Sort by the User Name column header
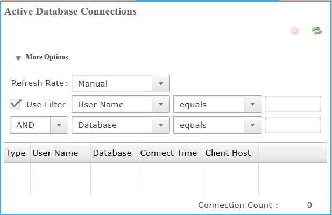332x215 pixels. (55, 153)
